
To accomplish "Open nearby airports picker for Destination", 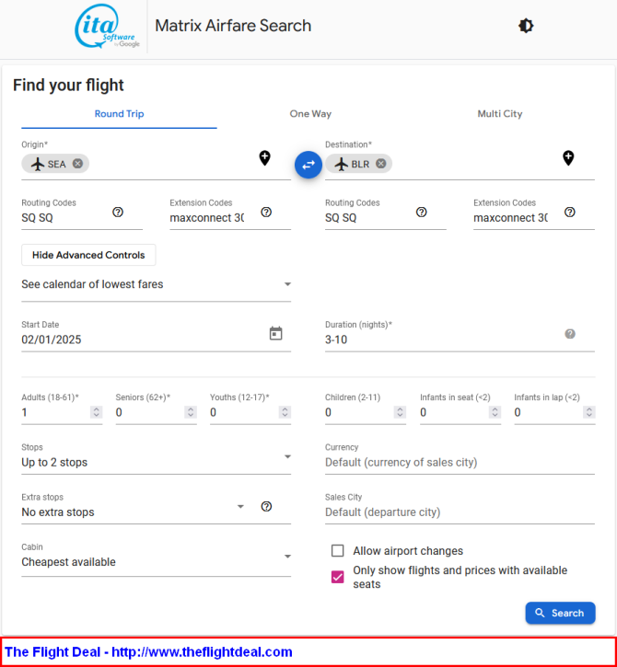I will tap(568, 158).
